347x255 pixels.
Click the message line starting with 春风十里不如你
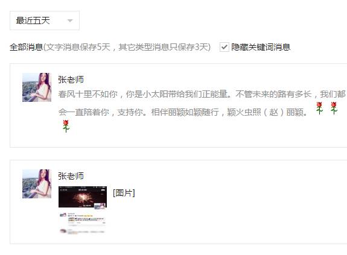[x=202, y=94]
